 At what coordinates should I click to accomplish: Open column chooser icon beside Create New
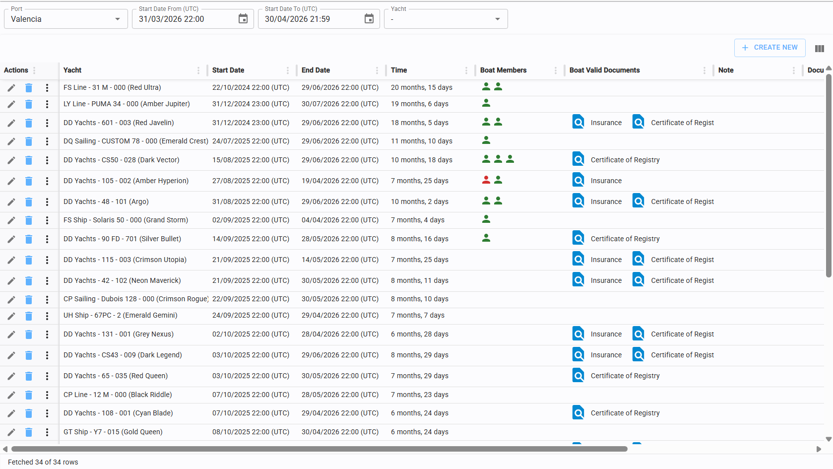pyautogui.click(x=819, y=49)
